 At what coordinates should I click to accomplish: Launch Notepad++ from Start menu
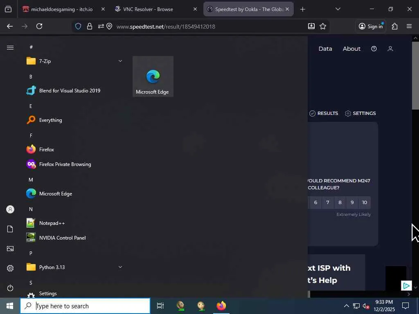(74, 223)
